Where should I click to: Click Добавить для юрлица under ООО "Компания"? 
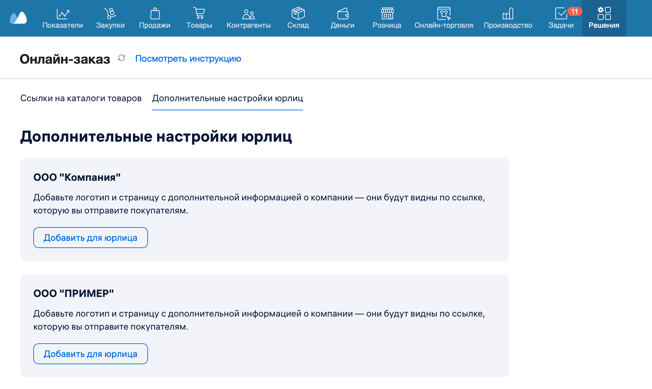pos(90,237)
